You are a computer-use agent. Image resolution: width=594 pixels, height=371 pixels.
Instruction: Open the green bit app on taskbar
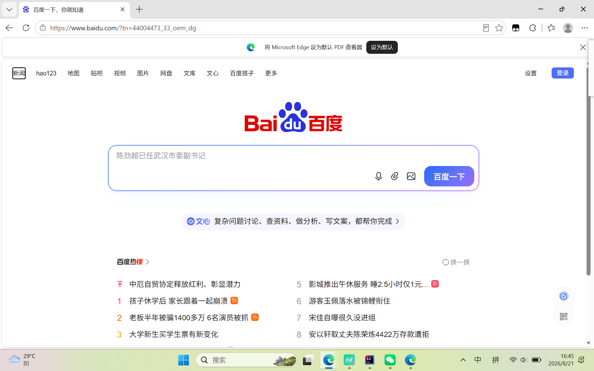click(349, 360)
